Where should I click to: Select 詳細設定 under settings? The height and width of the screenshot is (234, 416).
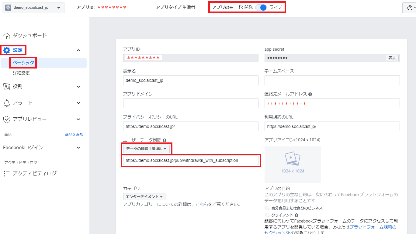click(21, 73)
